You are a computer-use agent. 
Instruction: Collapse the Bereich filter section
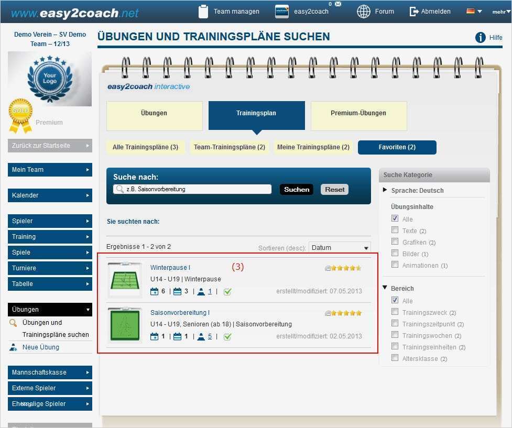pyautogui.click(x=385, y=288)
